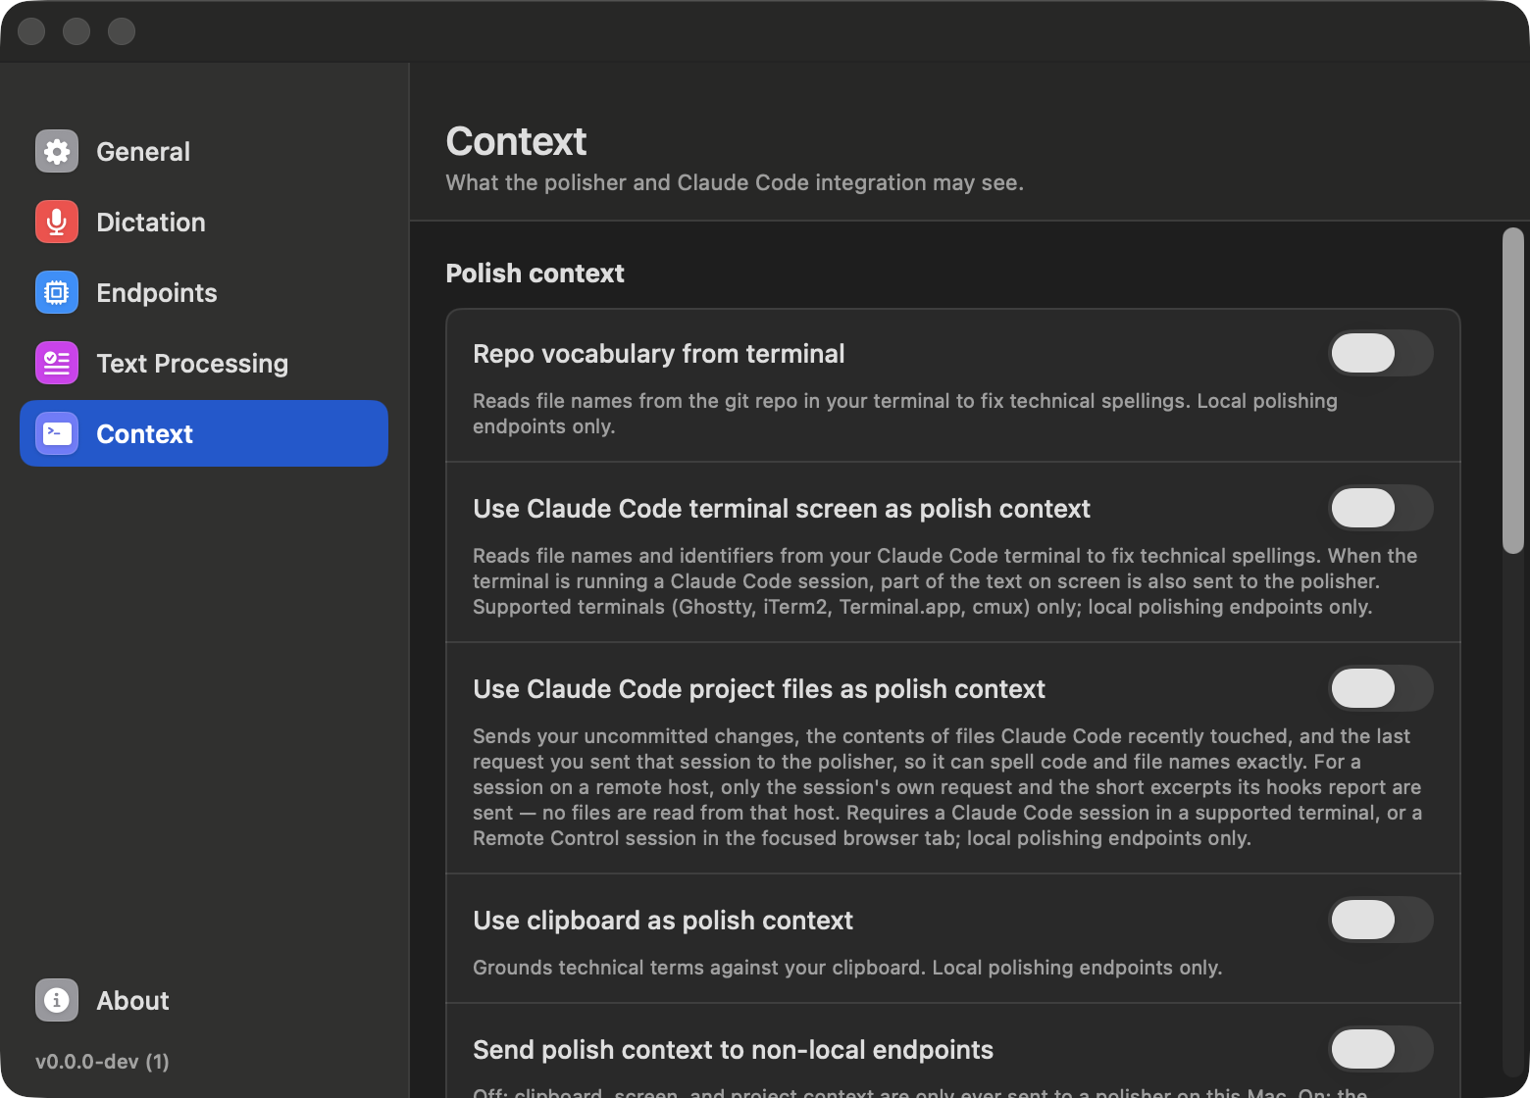Turn on clipboard as polish context

(x=1381, y=920)
